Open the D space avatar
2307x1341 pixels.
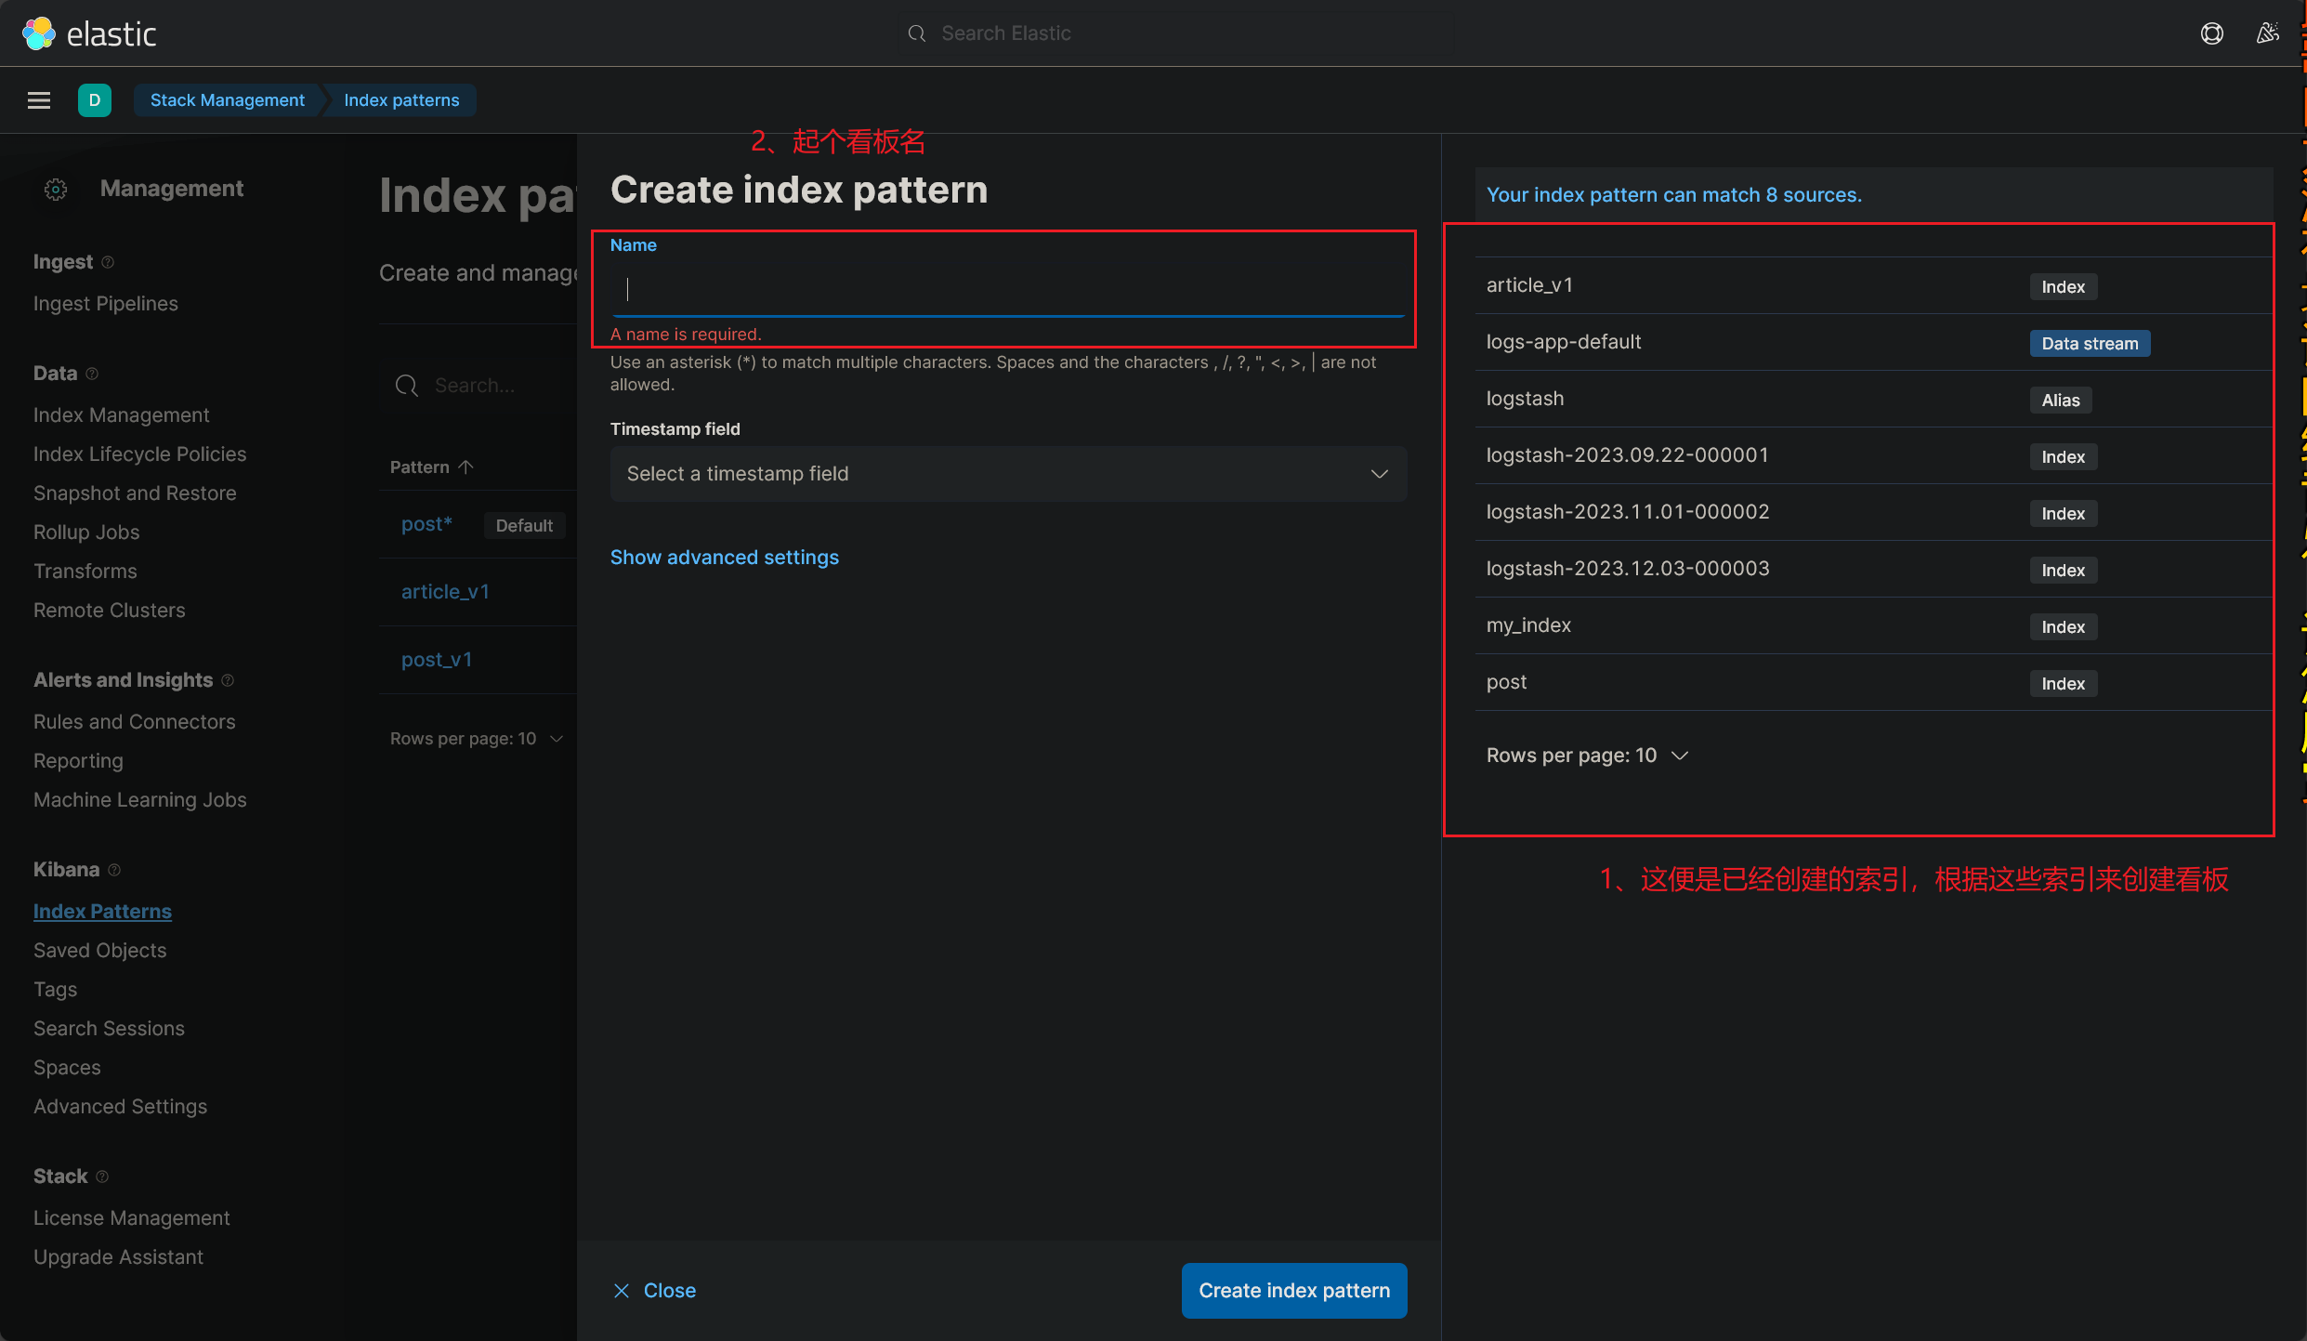coord(95,100)
